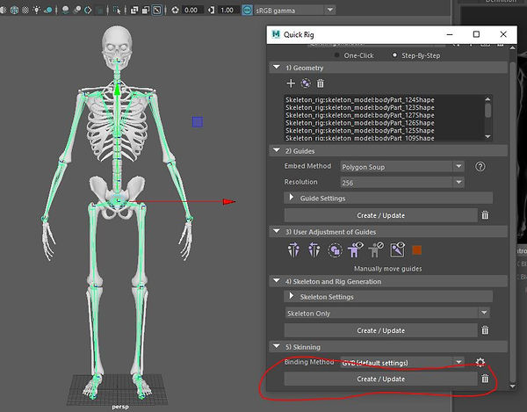Select the Step-By-Step radio option

coord(394,55)
